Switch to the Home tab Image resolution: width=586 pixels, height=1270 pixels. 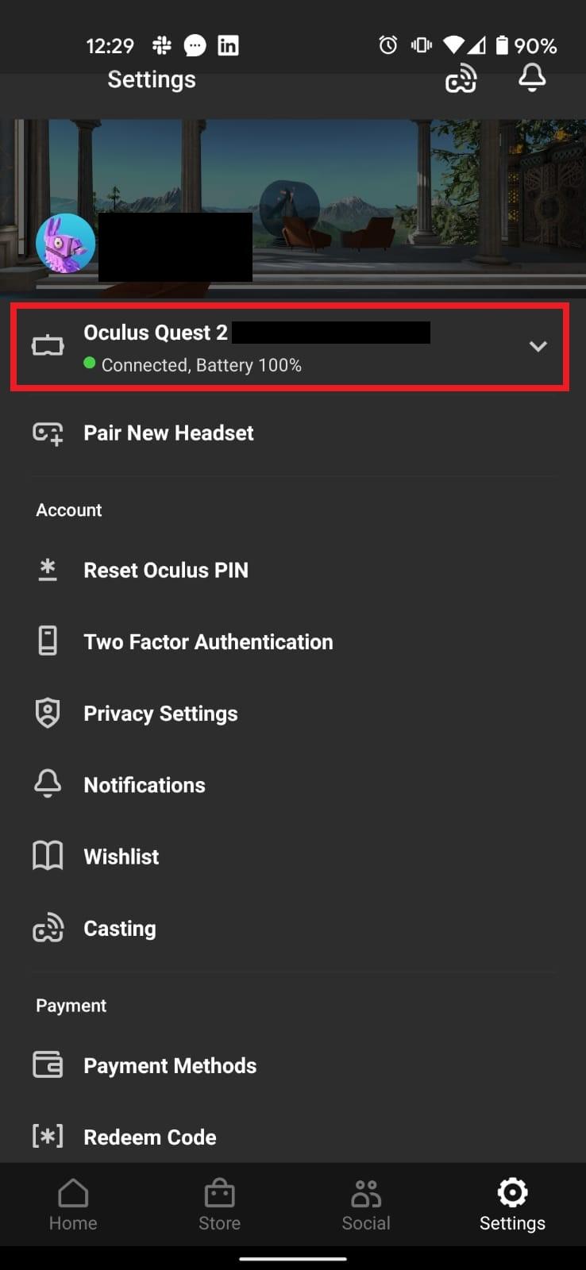point(73,1204)
